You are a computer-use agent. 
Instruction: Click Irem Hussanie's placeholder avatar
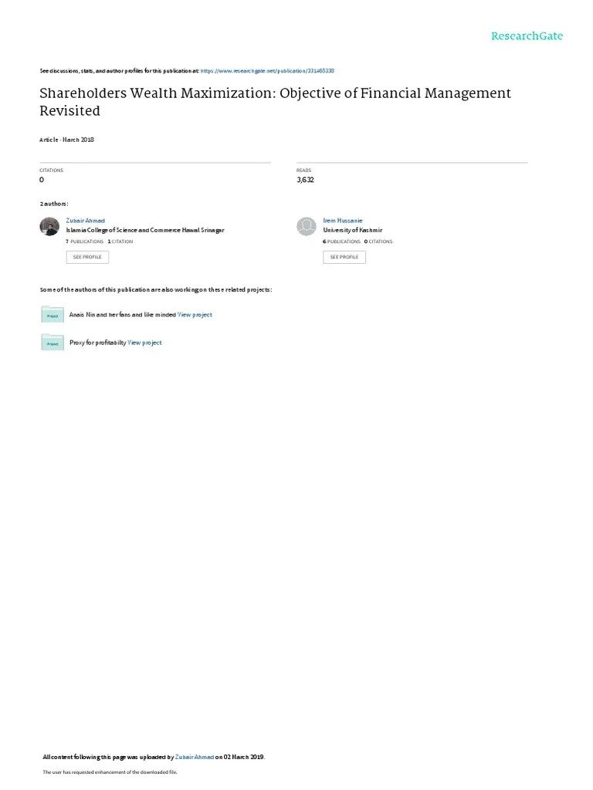(x=306, y=227)
